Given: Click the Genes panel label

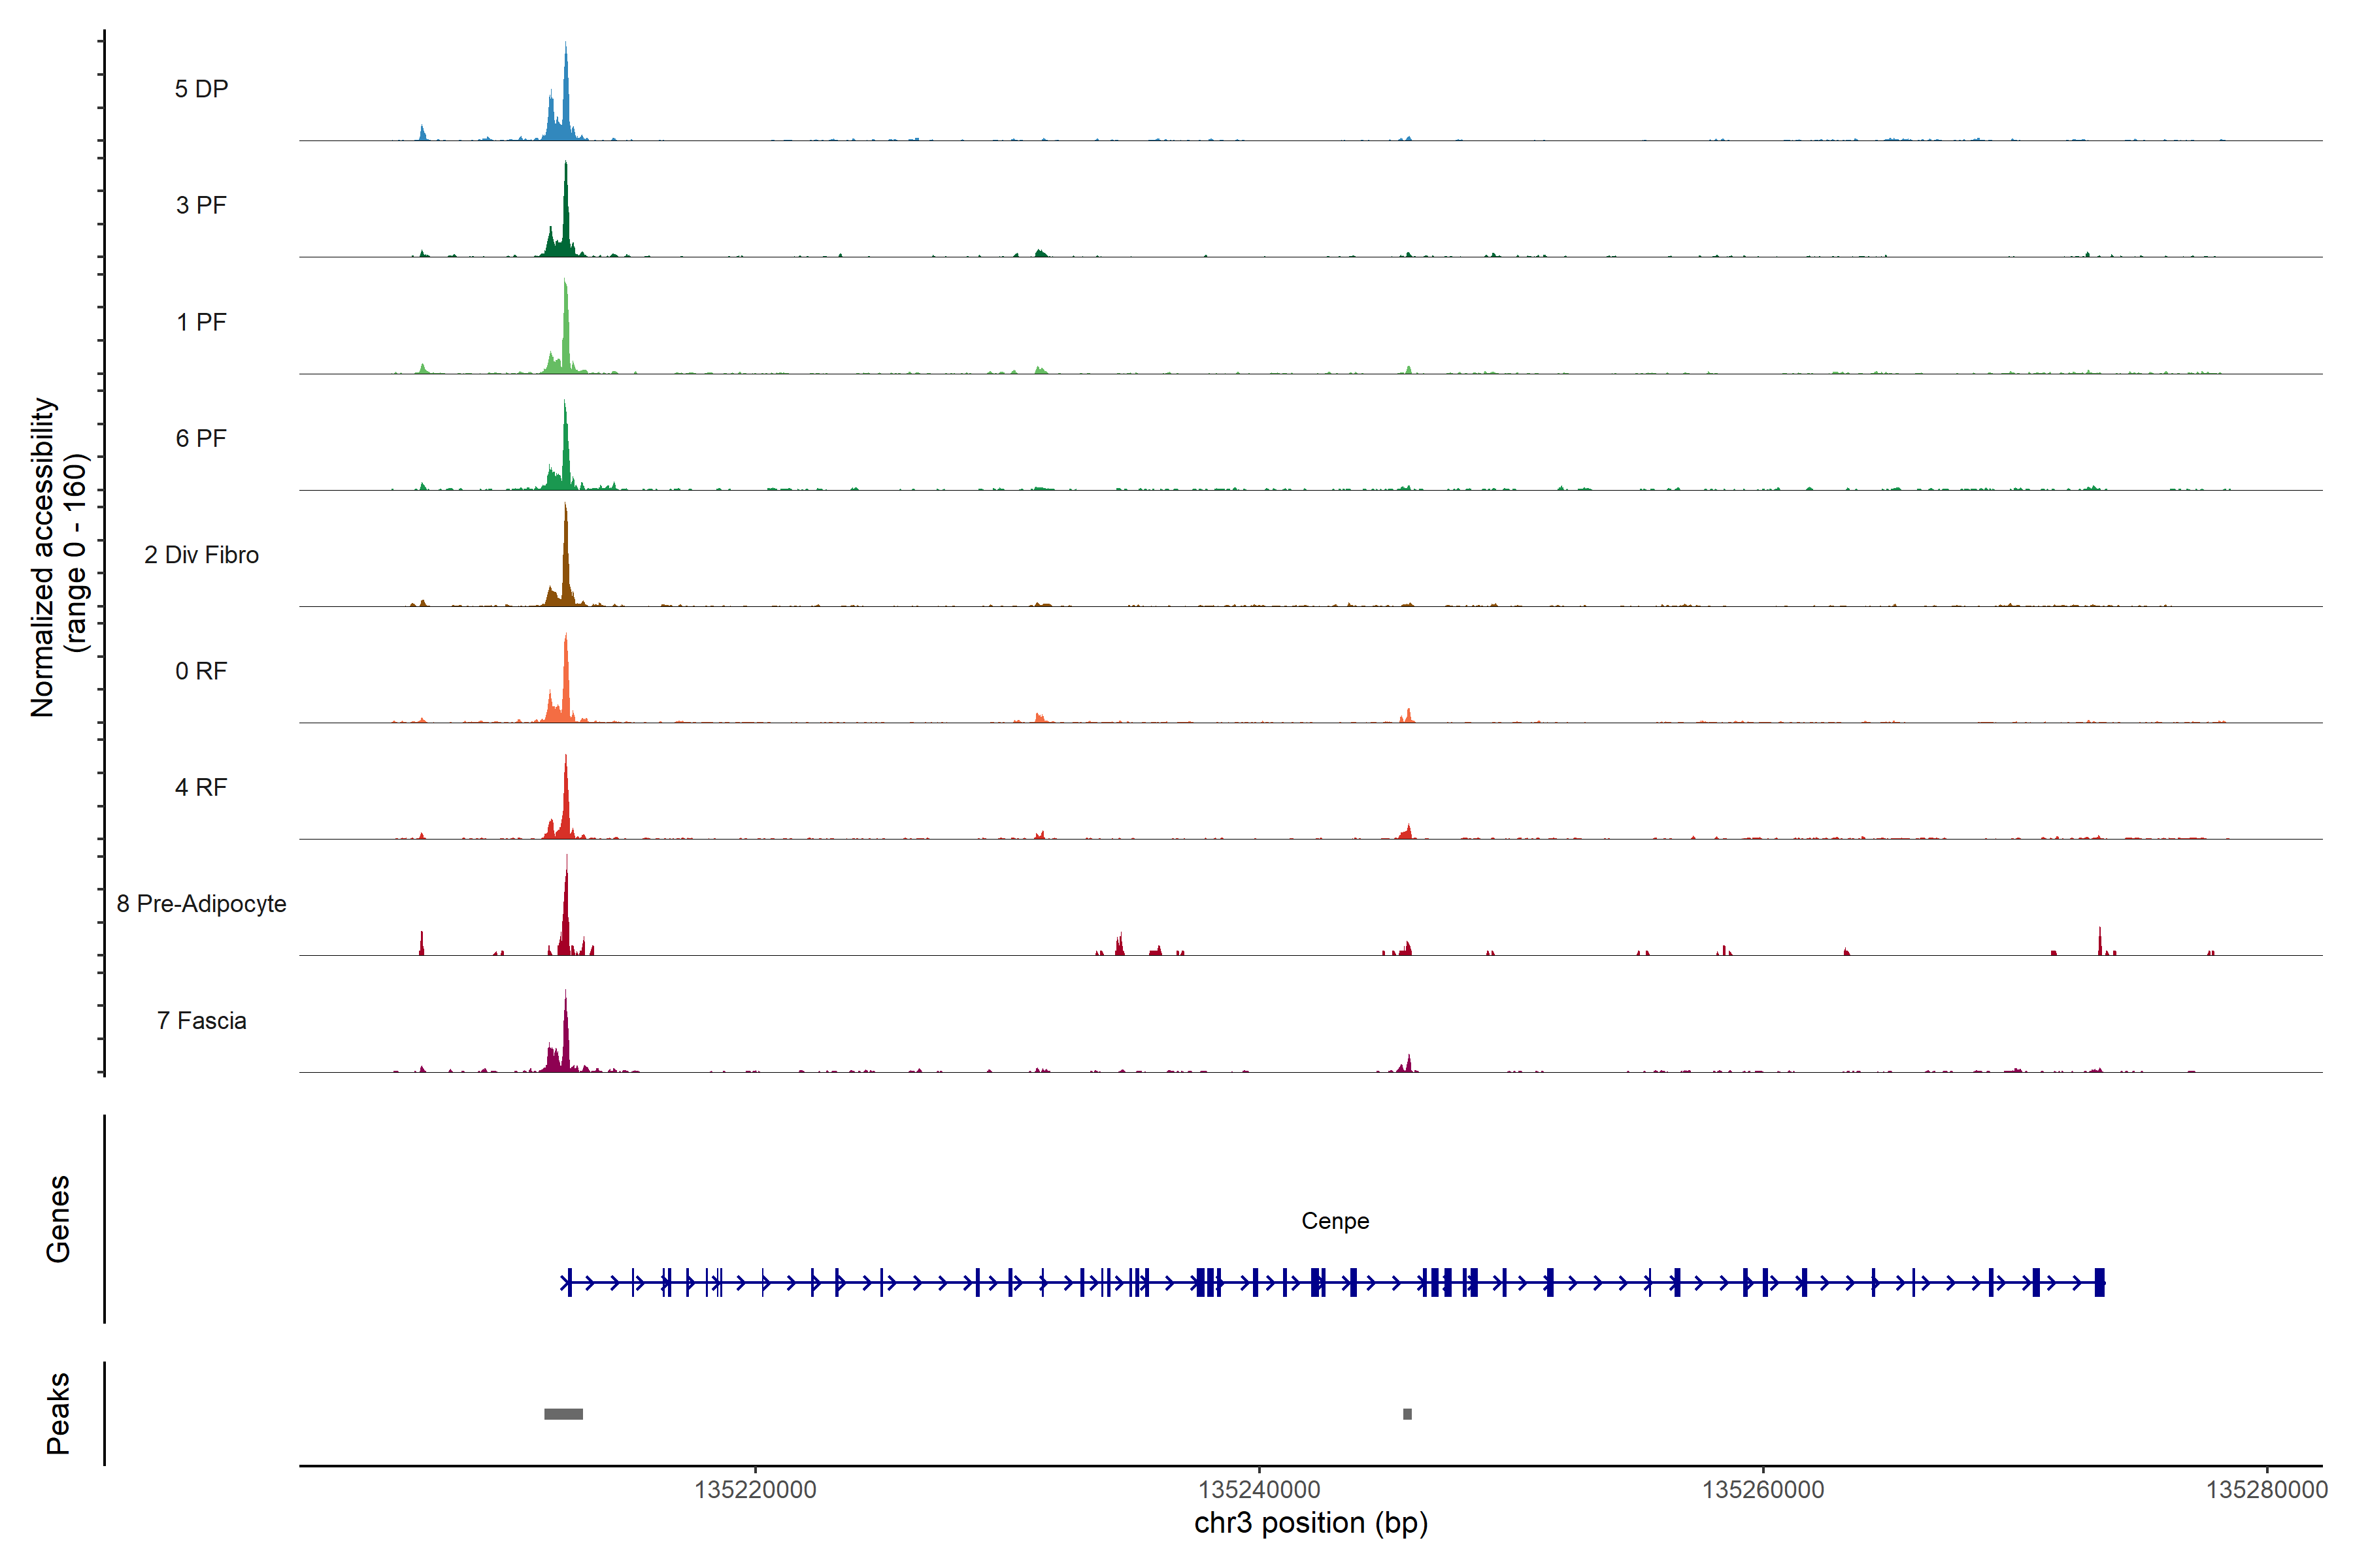Looking at the screenshot, I should click(x=58, y=1219).
